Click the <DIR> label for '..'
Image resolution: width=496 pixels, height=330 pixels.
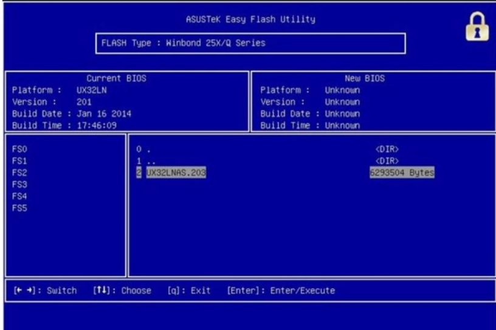[387, 160]
